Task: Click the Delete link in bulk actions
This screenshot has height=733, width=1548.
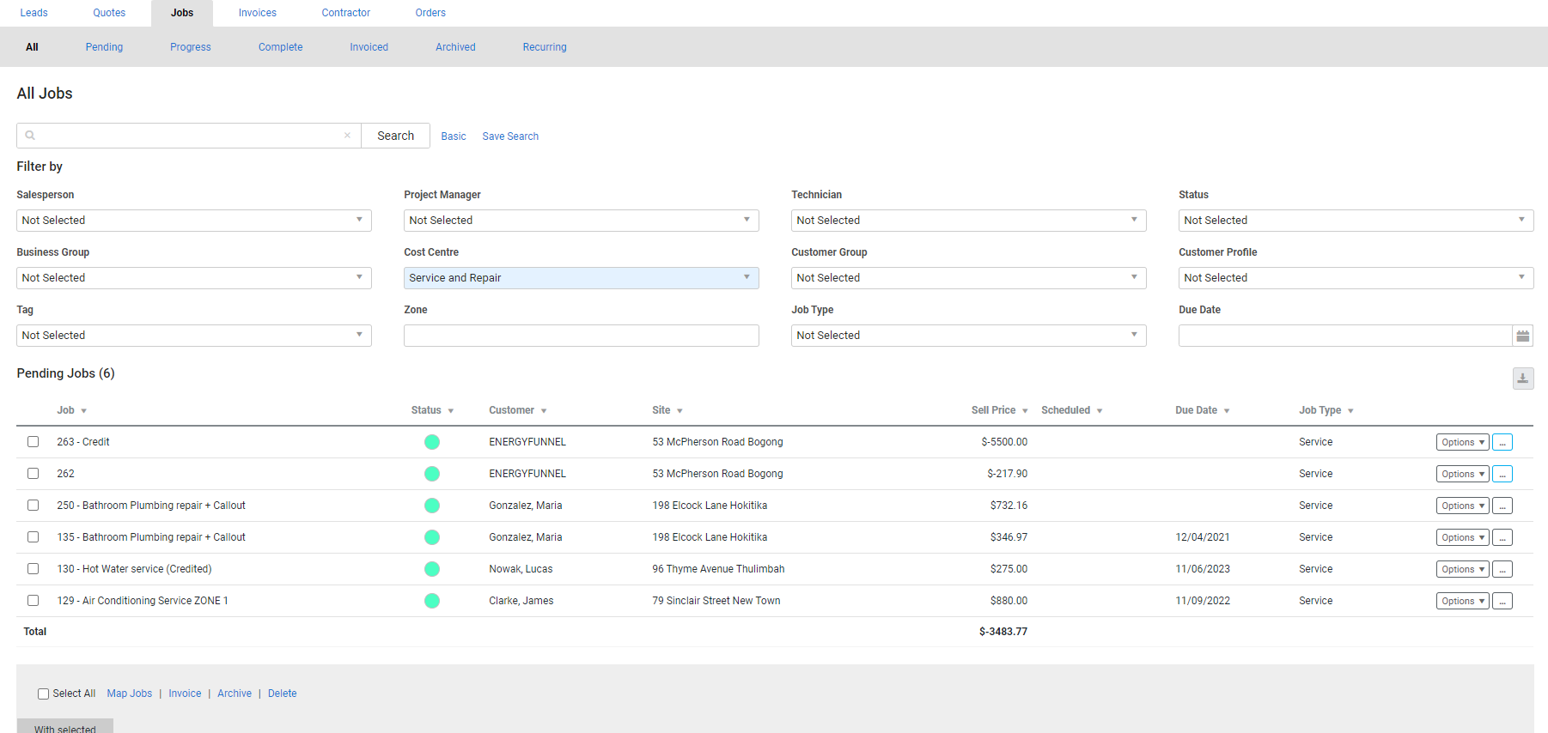Action: [x=283, y=694]
